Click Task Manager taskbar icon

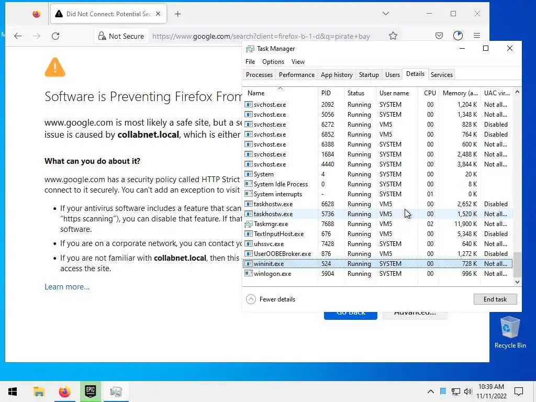pos(116,392)
